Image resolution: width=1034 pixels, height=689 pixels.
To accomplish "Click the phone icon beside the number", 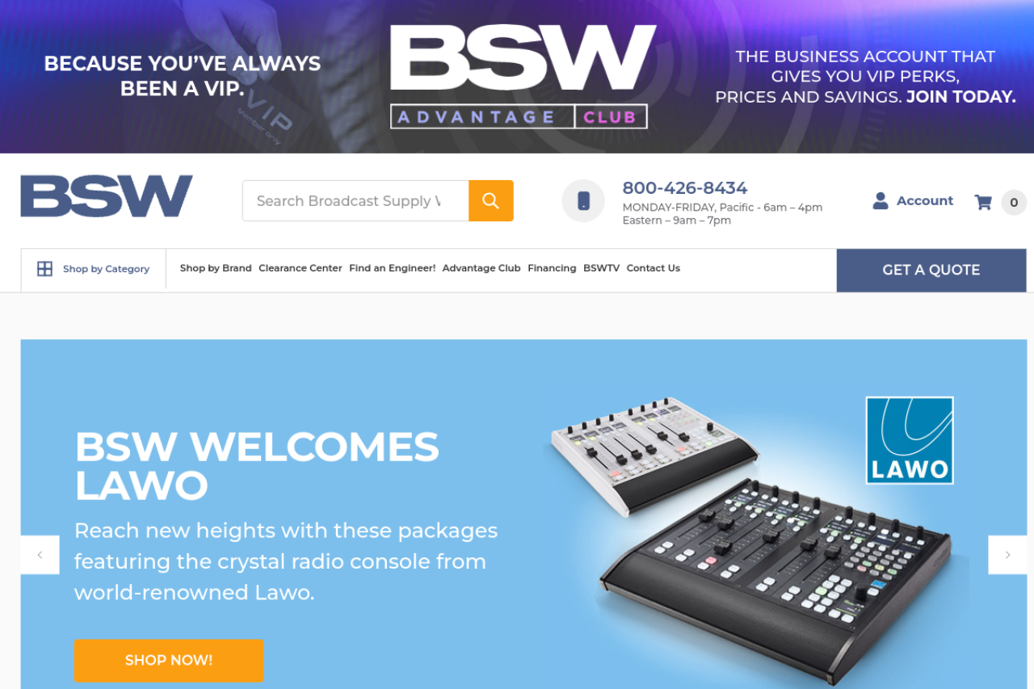I will [x=583, y=200].
